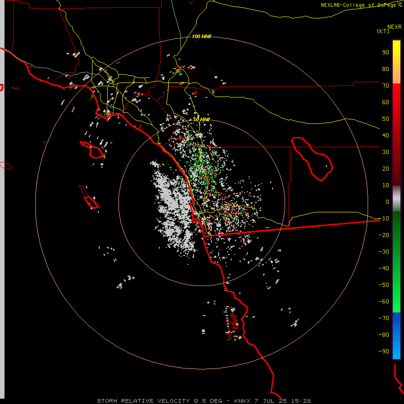Click the 80 value on velocity scale
The height and width of the screenshot is (404, 404).
(x=386, y=69)
